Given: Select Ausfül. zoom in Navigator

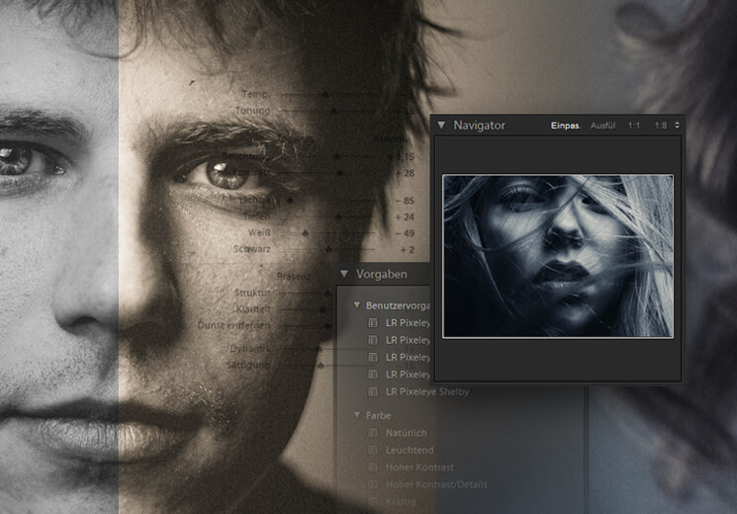Looking at the screenshot, I should [x=603, y=126].
